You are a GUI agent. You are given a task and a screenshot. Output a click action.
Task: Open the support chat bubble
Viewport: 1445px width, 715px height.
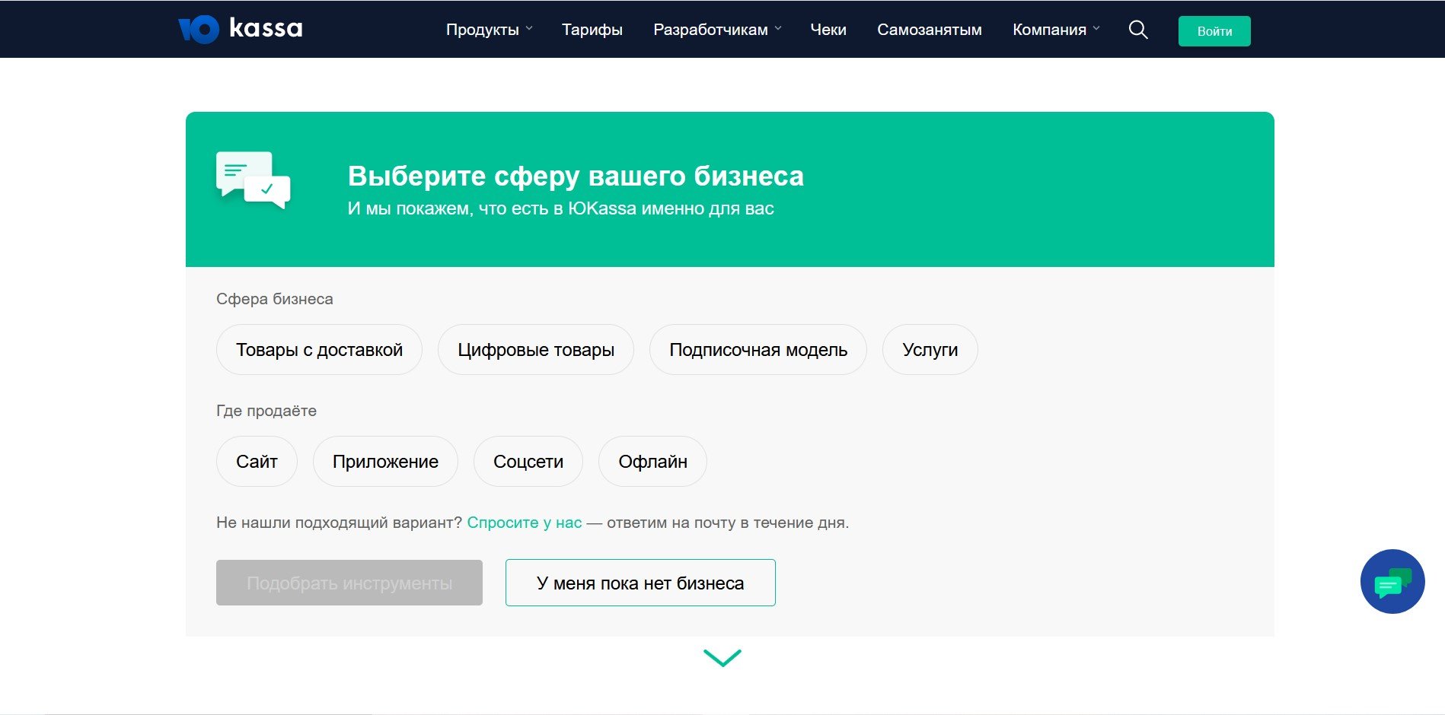click(1392, 582)
